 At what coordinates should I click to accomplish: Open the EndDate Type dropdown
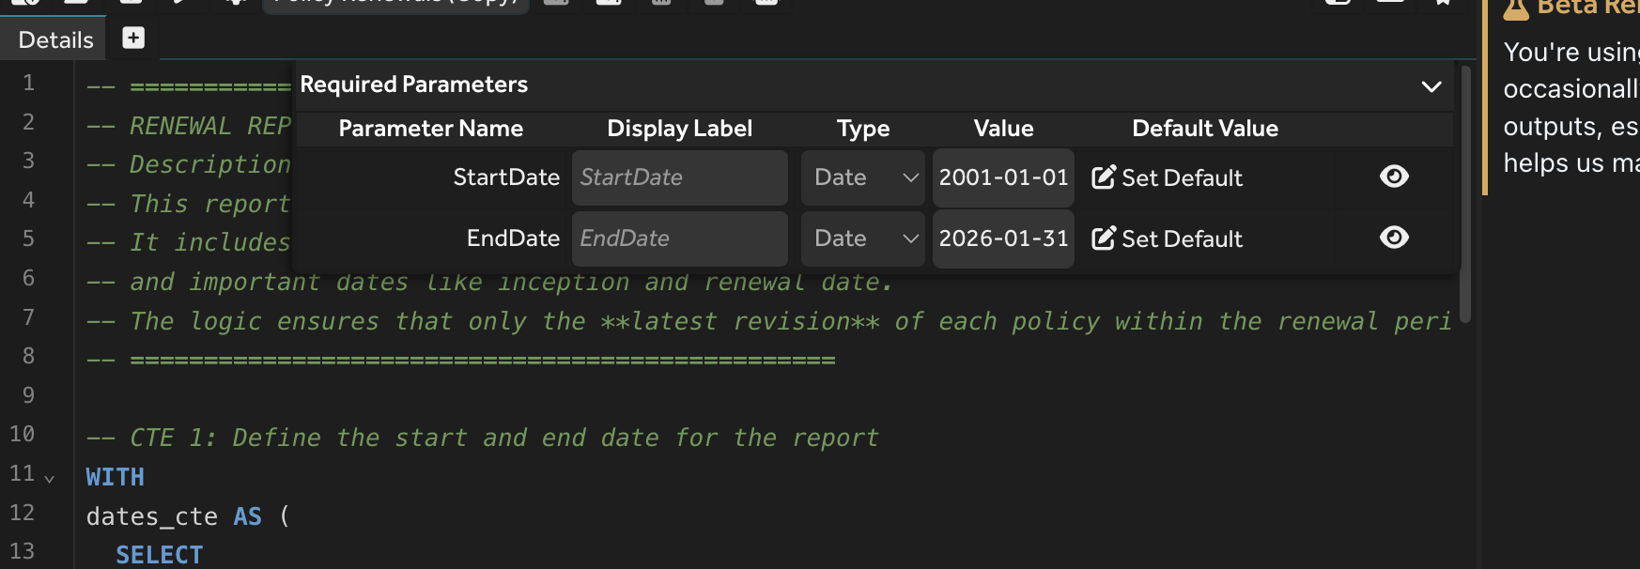pyautogui.click(x=862, y=238)
